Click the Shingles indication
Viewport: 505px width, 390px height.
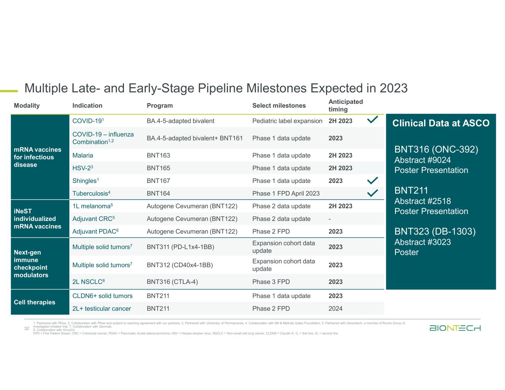point(86,180)
